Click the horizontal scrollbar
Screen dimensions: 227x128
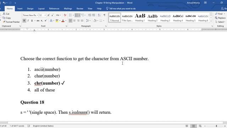115,123
